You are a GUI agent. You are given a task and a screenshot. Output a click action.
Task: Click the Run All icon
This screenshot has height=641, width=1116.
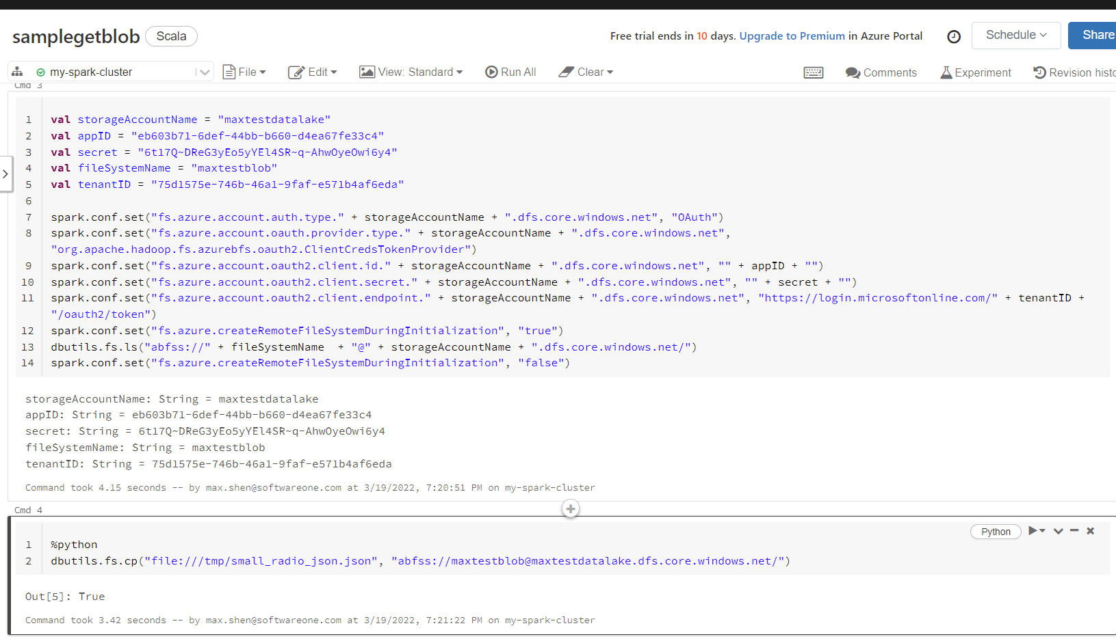tap(491, 72)
